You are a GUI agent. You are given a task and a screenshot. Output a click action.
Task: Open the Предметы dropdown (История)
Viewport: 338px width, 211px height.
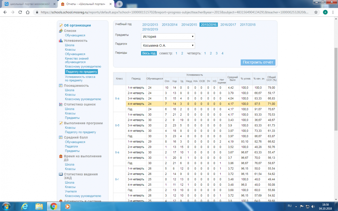click(x=168, y=36)
